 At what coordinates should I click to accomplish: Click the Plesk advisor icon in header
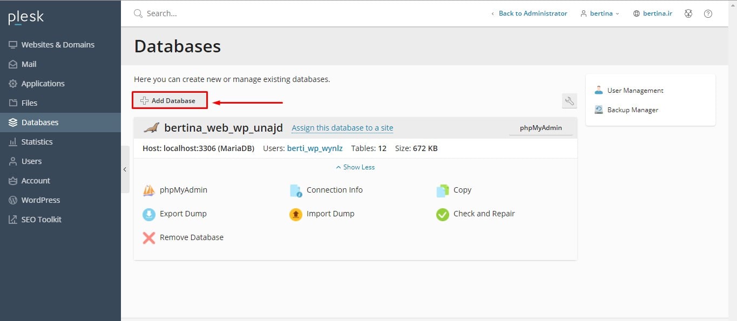click(x=688, y=13)
